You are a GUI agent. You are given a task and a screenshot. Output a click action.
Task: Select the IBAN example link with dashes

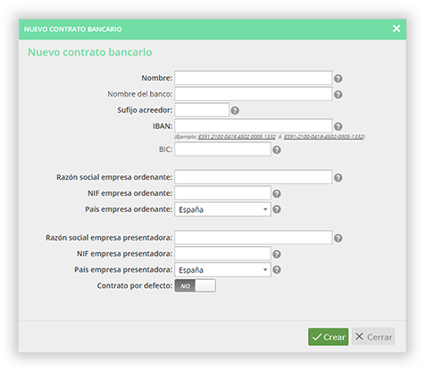[x=324, y=137]
